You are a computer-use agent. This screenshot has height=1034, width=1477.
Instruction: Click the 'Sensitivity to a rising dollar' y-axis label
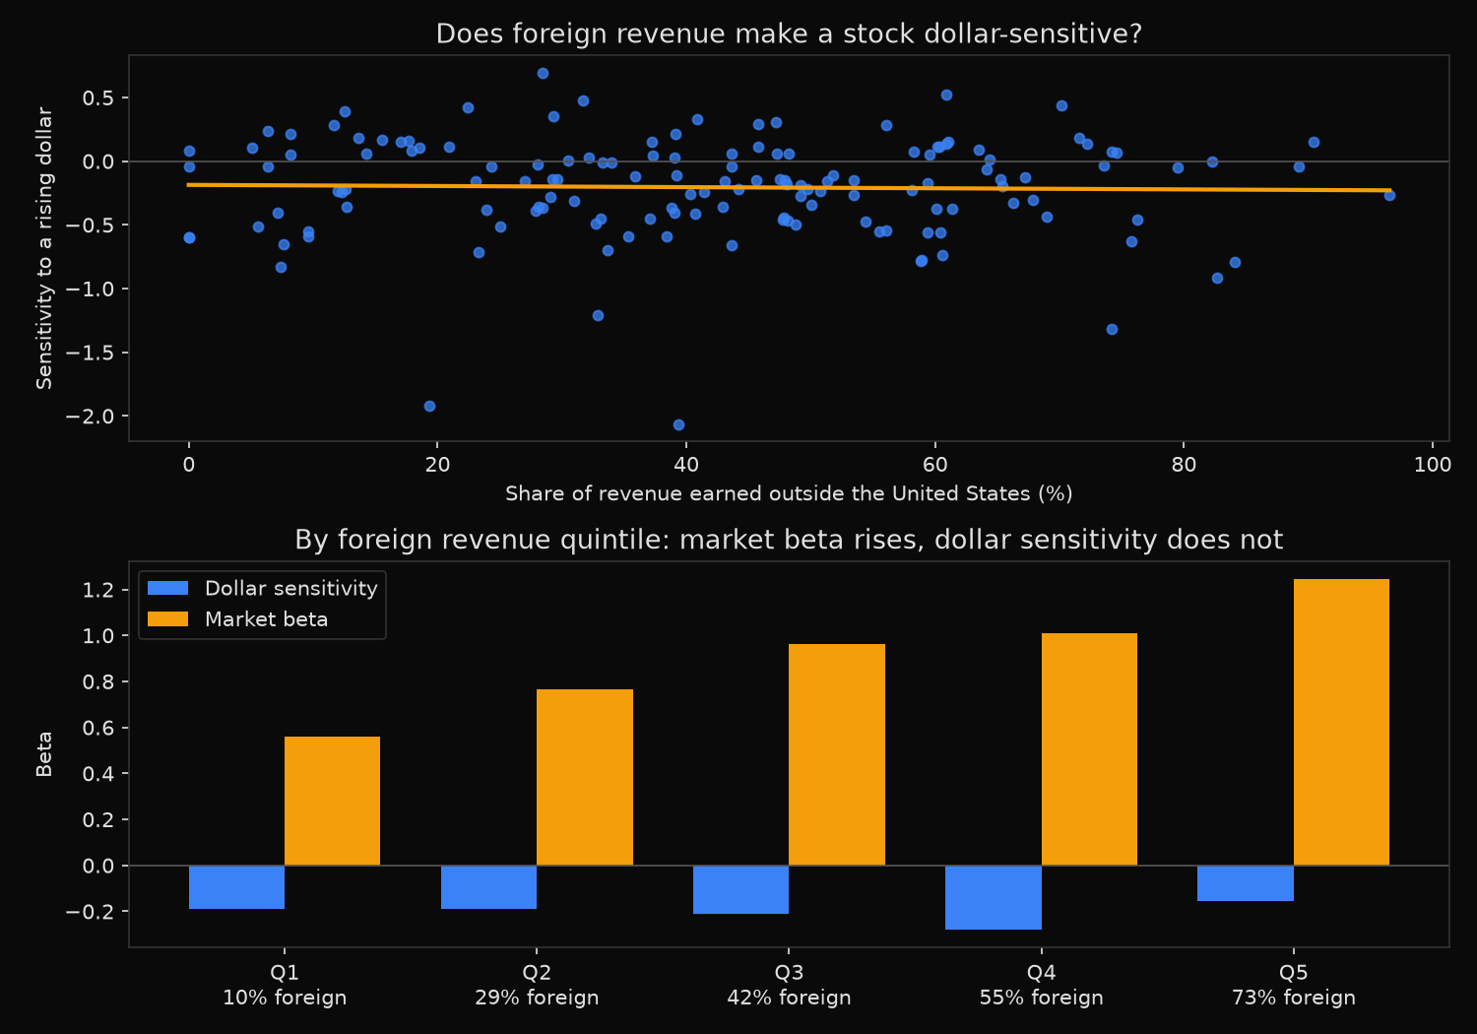(x=44, y=248)
